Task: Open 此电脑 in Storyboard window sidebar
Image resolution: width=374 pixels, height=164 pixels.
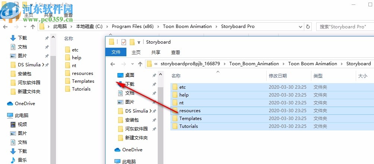Action: (129, 161)
